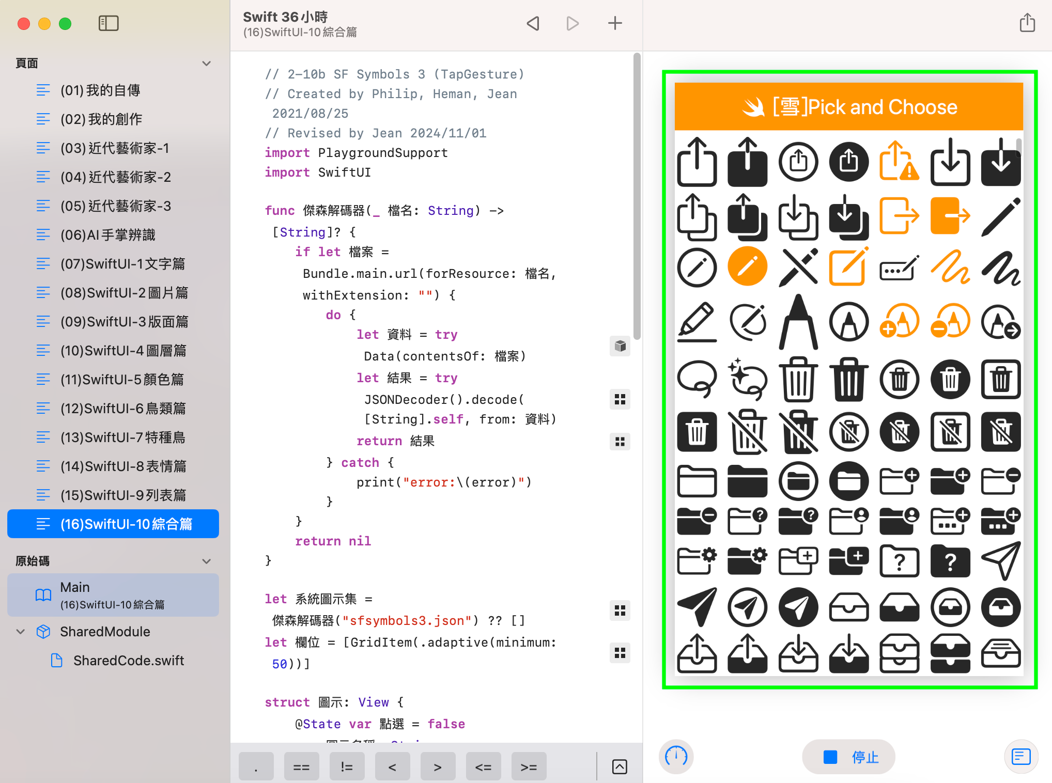
Task: Click the cube result icon beside code
Action: point(620,346)
